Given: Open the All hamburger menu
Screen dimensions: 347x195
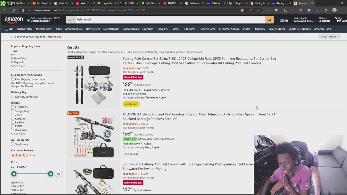Looking at the screenshot, I should (x=9, y=29).
